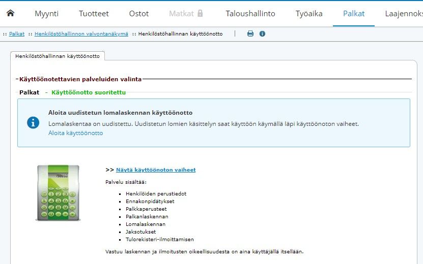Click the Vastuu laskennan ja ilmoitusten disclaimer text
The width and height of the screenshot is (423, 264).
[x=205, y=252]
